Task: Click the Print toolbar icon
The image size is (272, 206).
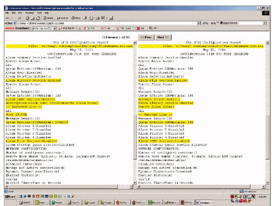Action: (x=97, y=18)
